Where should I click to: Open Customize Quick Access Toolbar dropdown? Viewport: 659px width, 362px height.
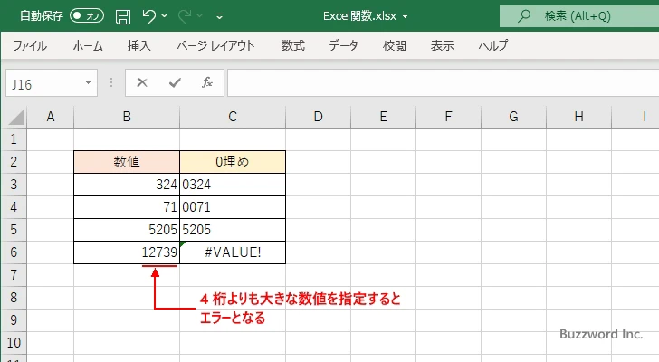220,16
